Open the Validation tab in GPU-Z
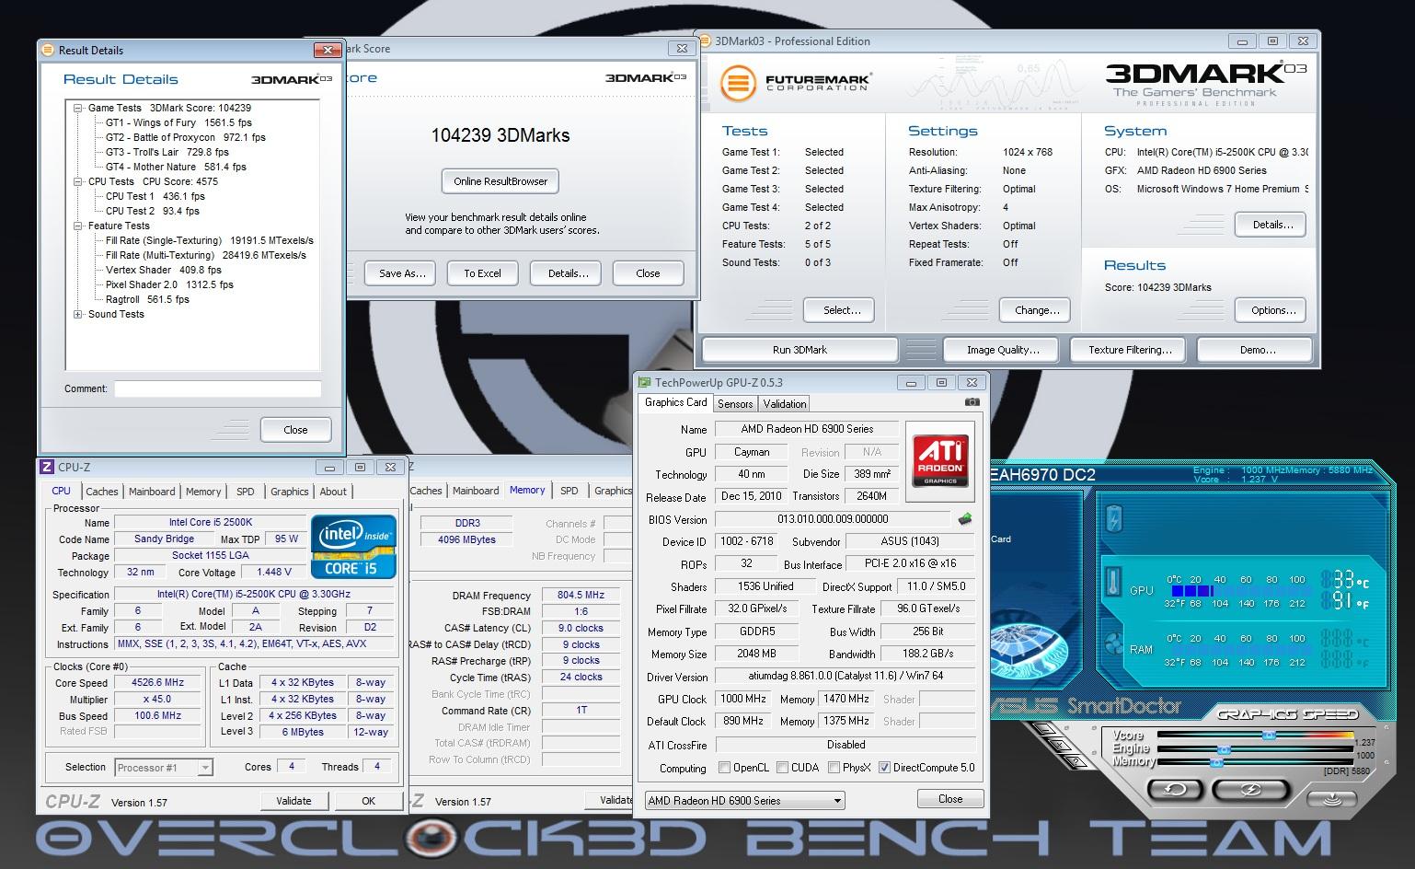The width and height of the screenshot is (1415, 869). [785, 403]
